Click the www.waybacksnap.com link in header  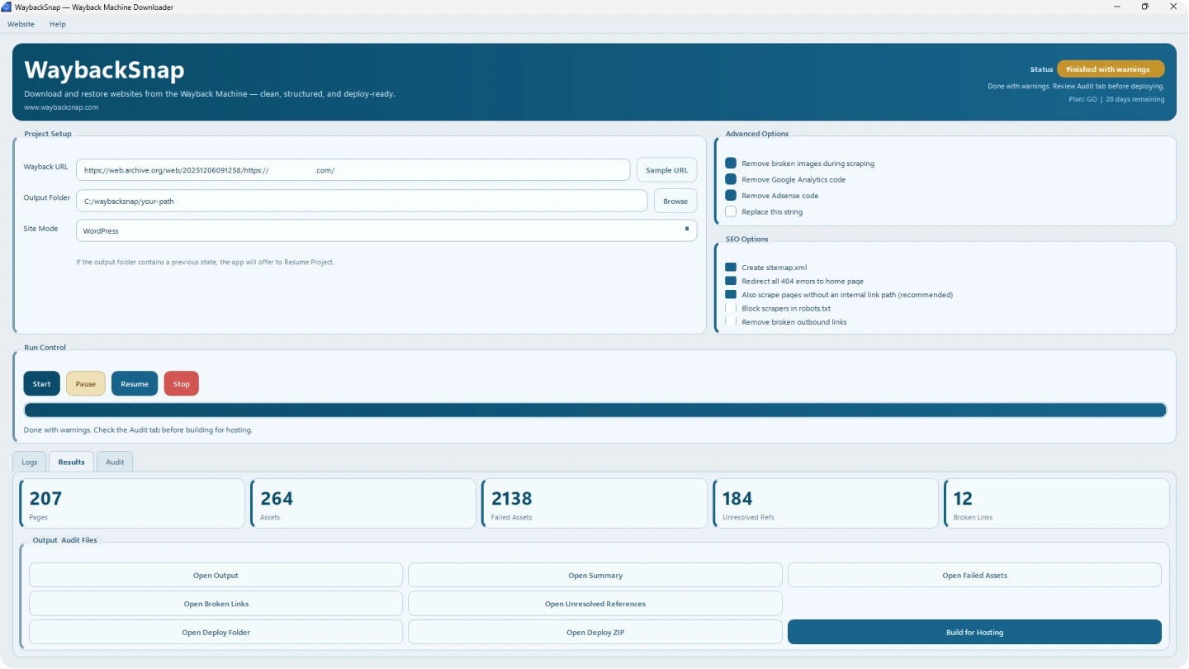(61, 107)
